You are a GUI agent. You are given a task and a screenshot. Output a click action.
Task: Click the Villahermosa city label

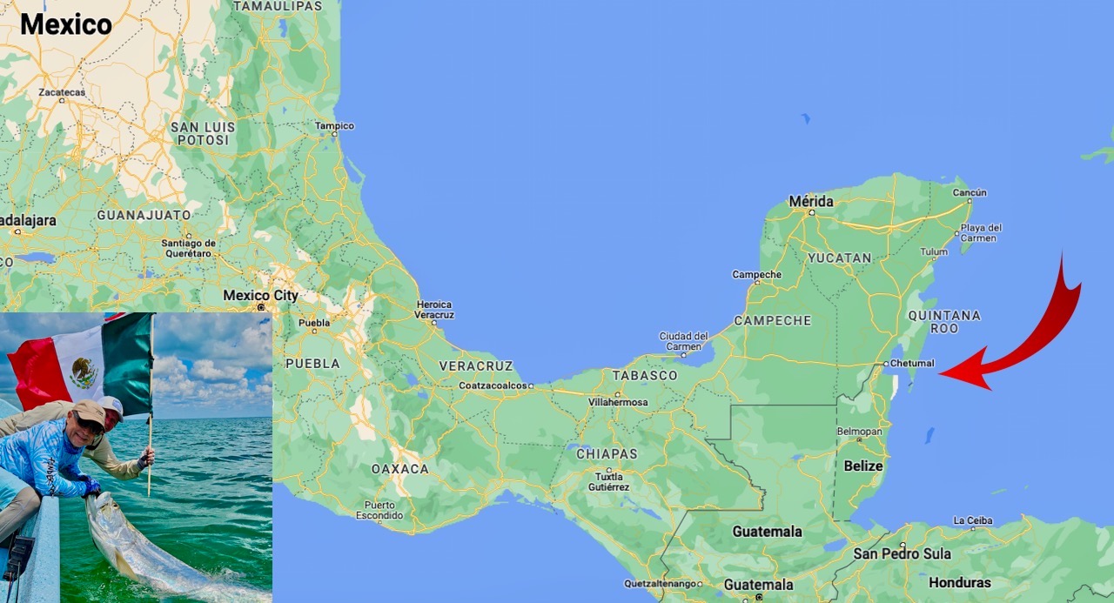point(618,402)
